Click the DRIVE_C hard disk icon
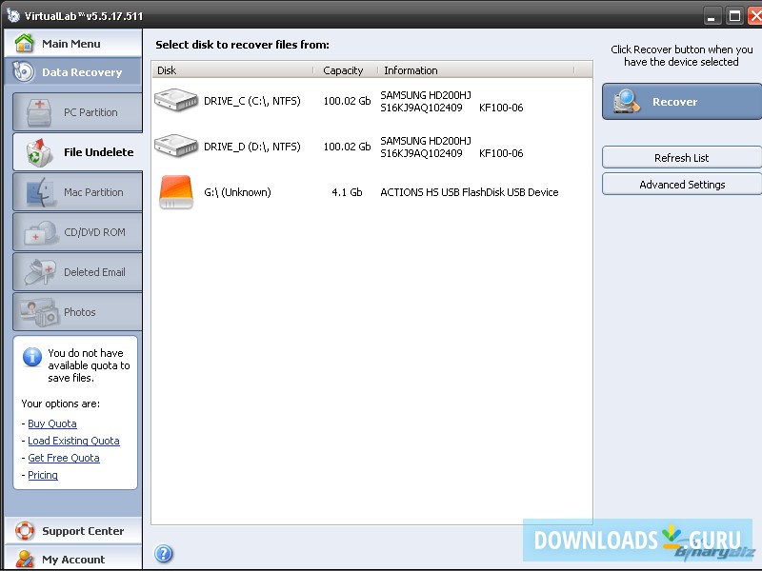 pyautogui.click(x=177, y=101)
